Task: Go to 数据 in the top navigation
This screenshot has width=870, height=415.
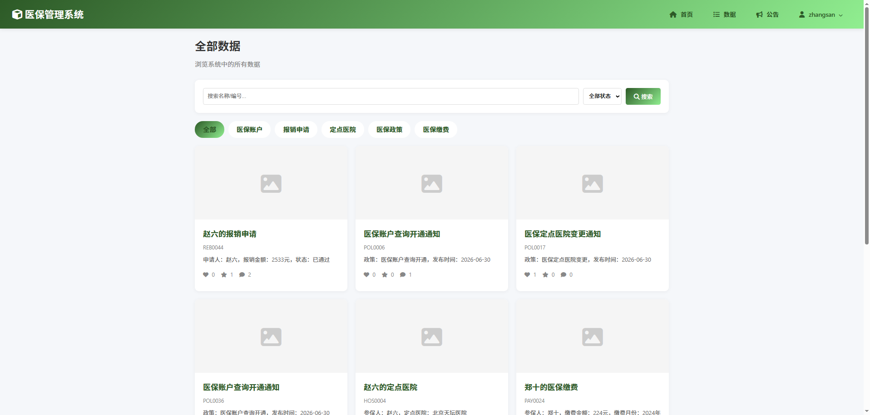Action: pos(724,15)
